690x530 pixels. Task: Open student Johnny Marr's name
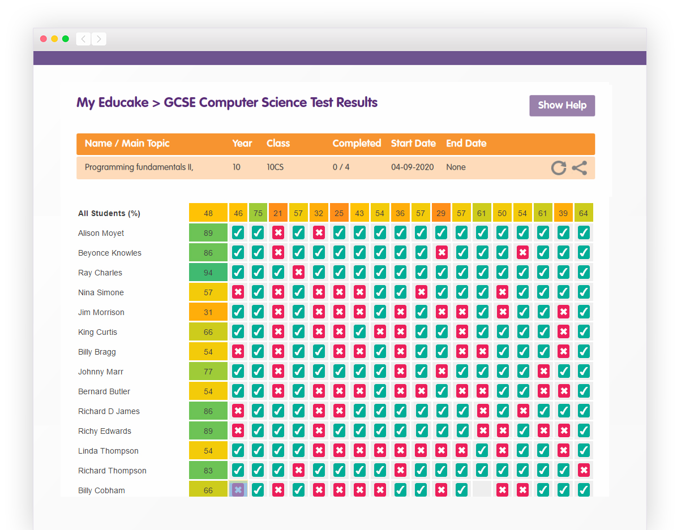(x=101, y=372)
